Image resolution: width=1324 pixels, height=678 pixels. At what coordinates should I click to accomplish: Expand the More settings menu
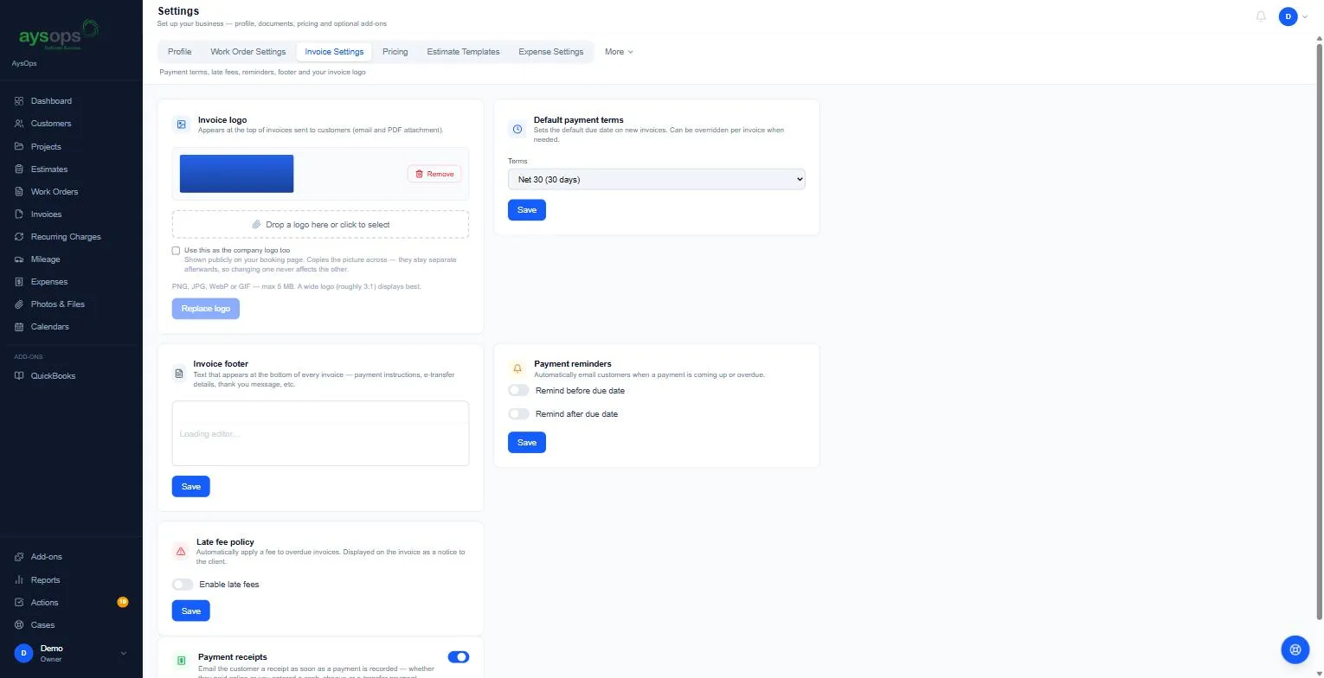[x=619, y=52]
